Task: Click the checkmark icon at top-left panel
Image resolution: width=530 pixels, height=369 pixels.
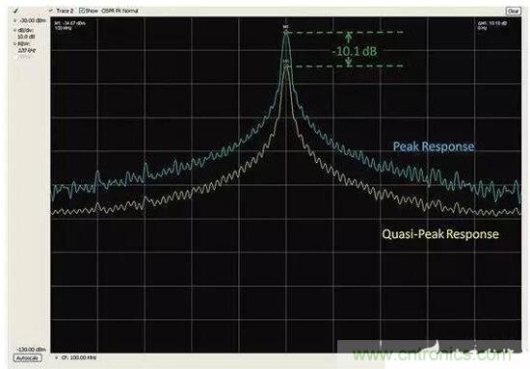Action: [x=15, y=12]
